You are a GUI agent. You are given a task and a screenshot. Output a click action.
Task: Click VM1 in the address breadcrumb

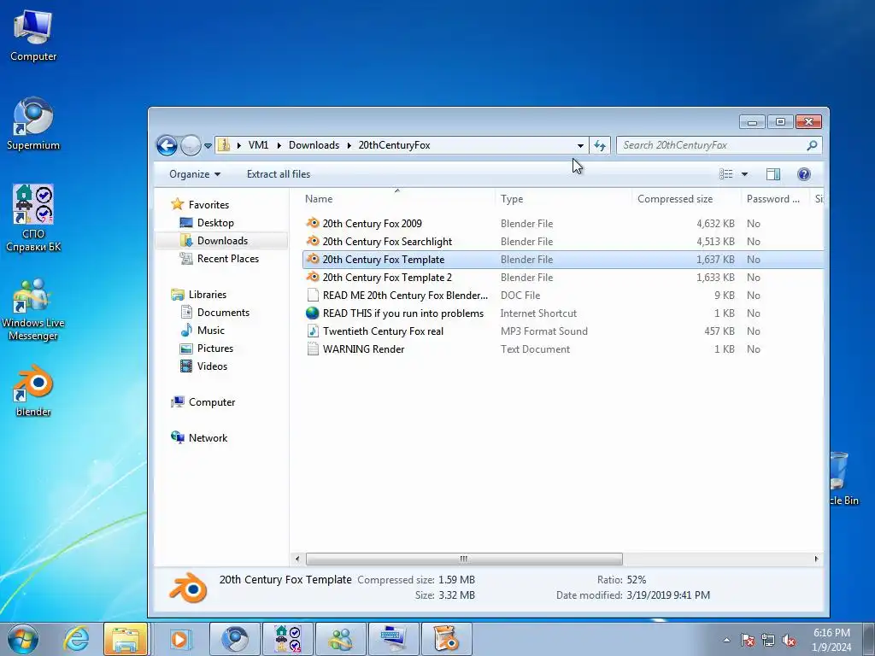pos(258,145)
